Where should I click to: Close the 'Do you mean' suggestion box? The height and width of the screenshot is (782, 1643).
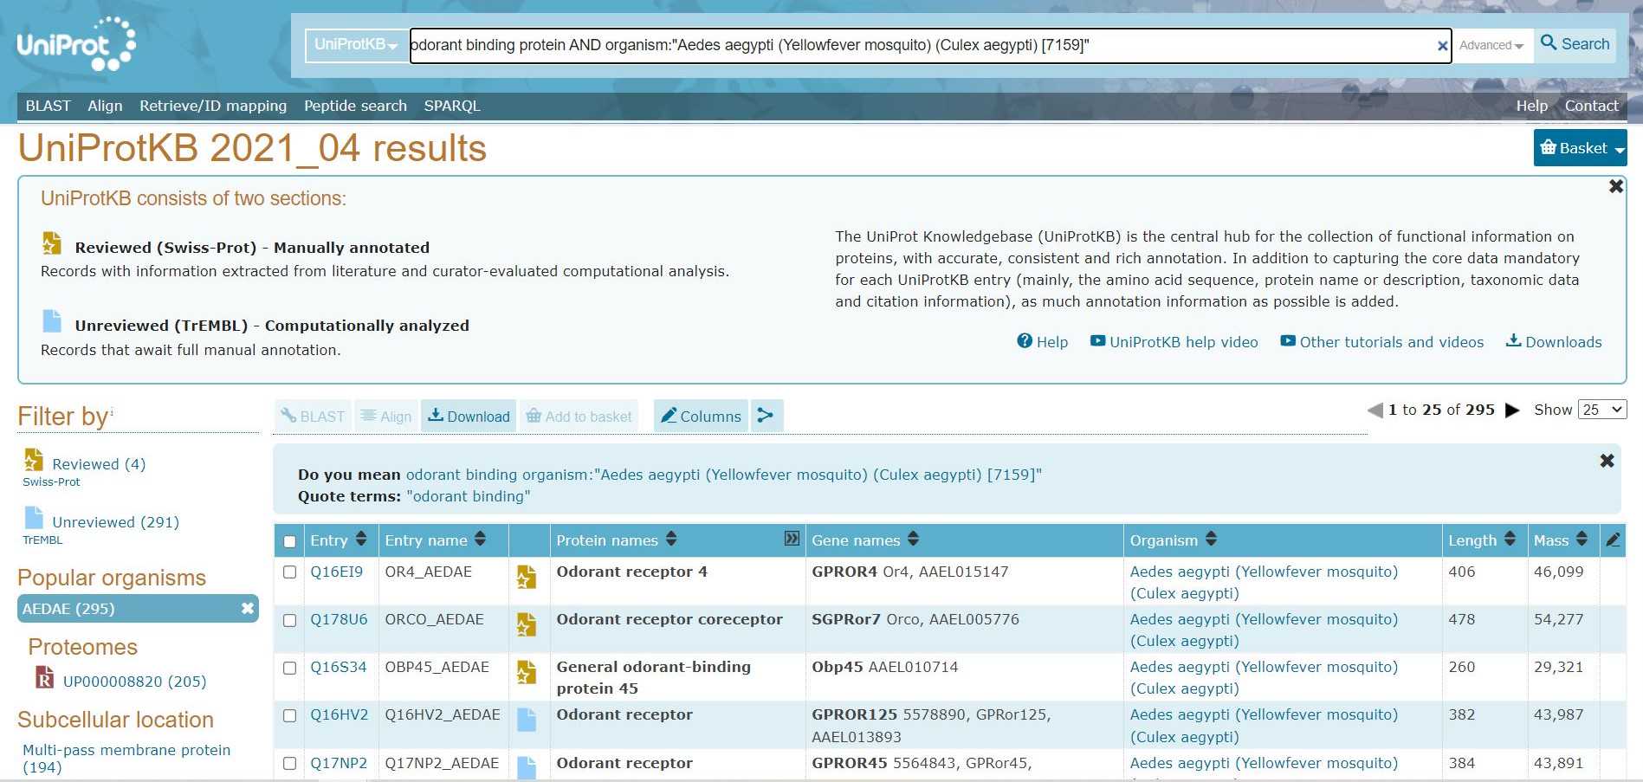[x=1607, y=461]
